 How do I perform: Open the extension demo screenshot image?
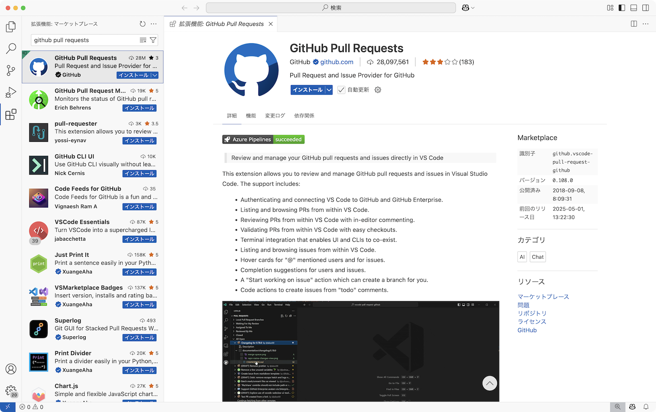361,351
